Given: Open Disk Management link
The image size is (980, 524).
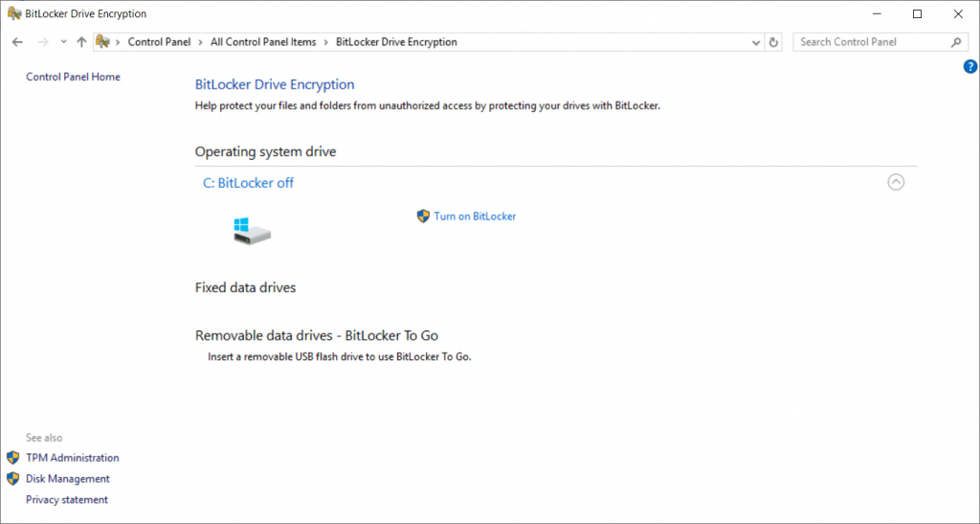Looking at the screenshot, I should click(x=68, y=479).
